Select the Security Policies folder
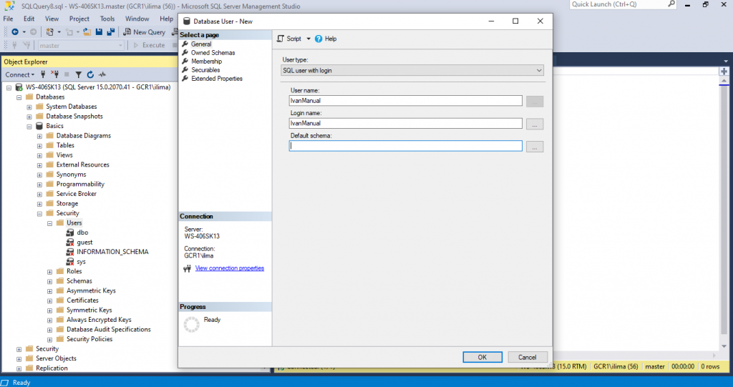The width and height of the screenshot is (733, 387). (x=89, y=339)
